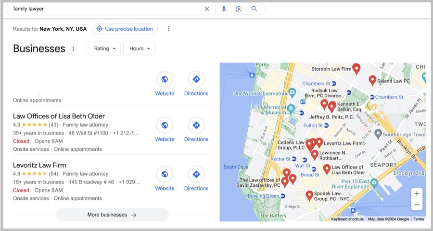Open Law Offices of Lisa Beth Older listing
The image size is (433, 231).
[x=59, y=116]
